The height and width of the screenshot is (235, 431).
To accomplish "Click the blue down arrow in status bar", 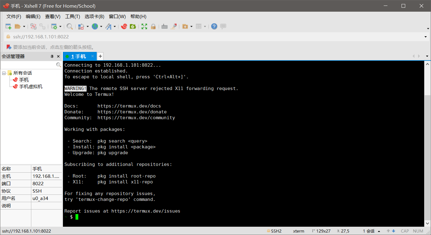I will click(393, 231).
